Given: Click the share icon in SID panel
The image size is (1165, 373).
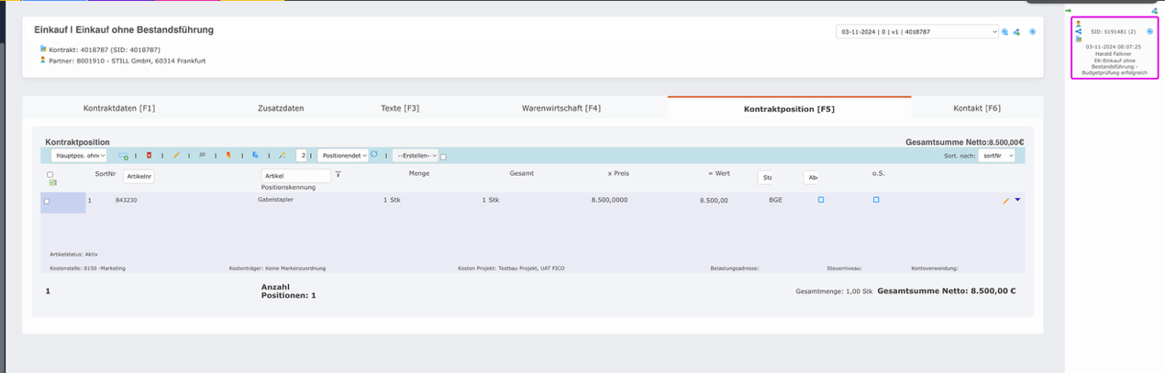Looking at the screenshot, I should point(1079,31).
